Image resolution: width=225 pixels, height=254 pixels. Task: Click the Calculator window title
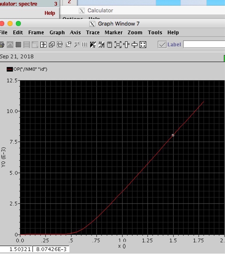(x=100, y=11)
